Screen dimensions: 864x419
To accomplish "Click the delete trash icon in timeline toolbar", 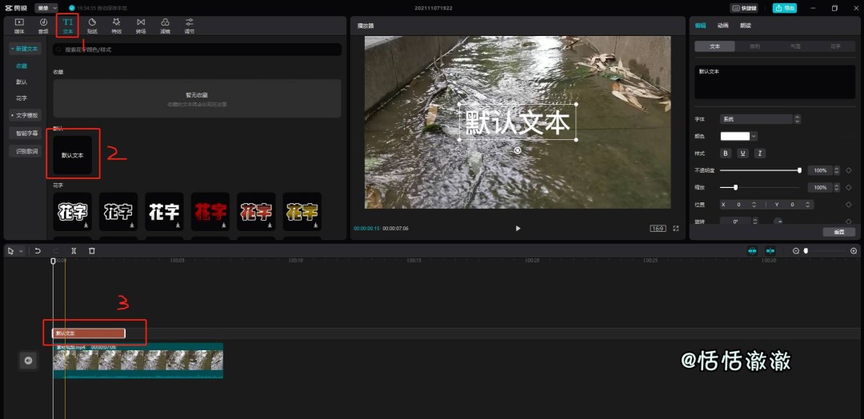I will point(92,250).
